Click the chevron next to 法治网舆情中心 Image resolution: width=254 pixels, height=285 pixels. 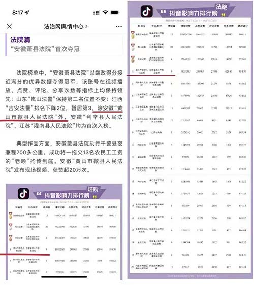coord(86,27)
